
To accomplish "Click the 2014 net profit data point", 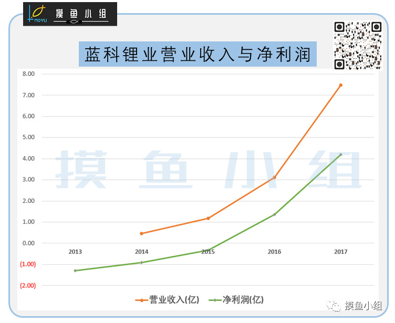I will coord(142,262).
